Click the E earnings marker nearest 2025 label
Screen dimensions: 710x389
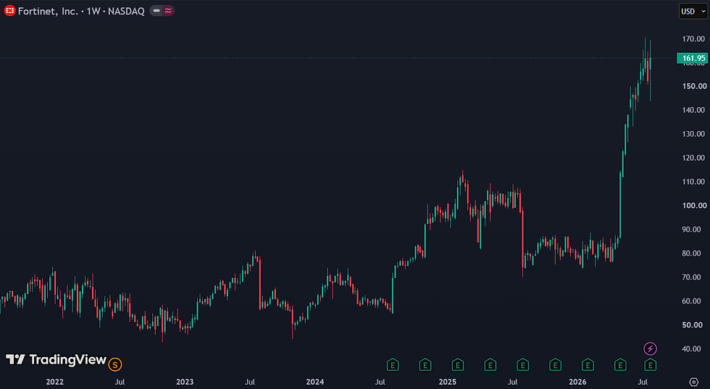pos(457,364)
